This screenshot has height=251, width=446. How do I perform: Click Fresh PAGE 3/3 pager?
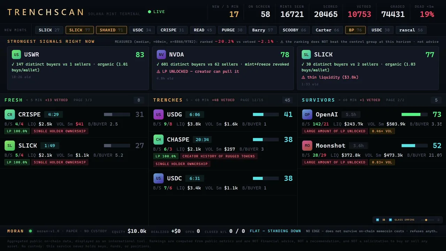[83, 100]
